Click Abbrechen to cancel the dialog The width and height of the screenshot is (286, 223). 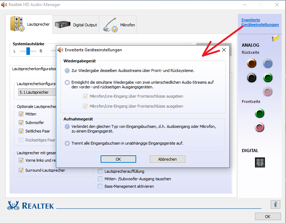coord(168,159)
